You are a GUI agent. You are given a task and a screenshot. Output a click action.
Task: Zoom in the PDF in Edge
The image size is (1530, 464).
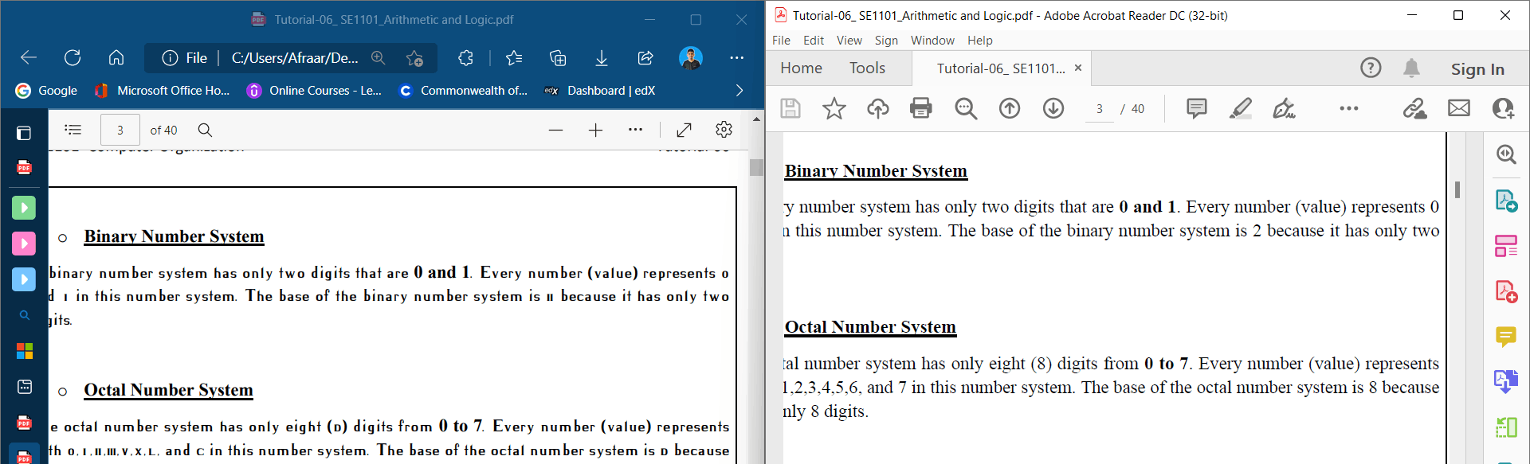click(x=595, y=130)
